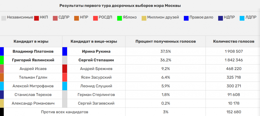Click the Миллион друзей legend swatch

[x=144, y=18]
